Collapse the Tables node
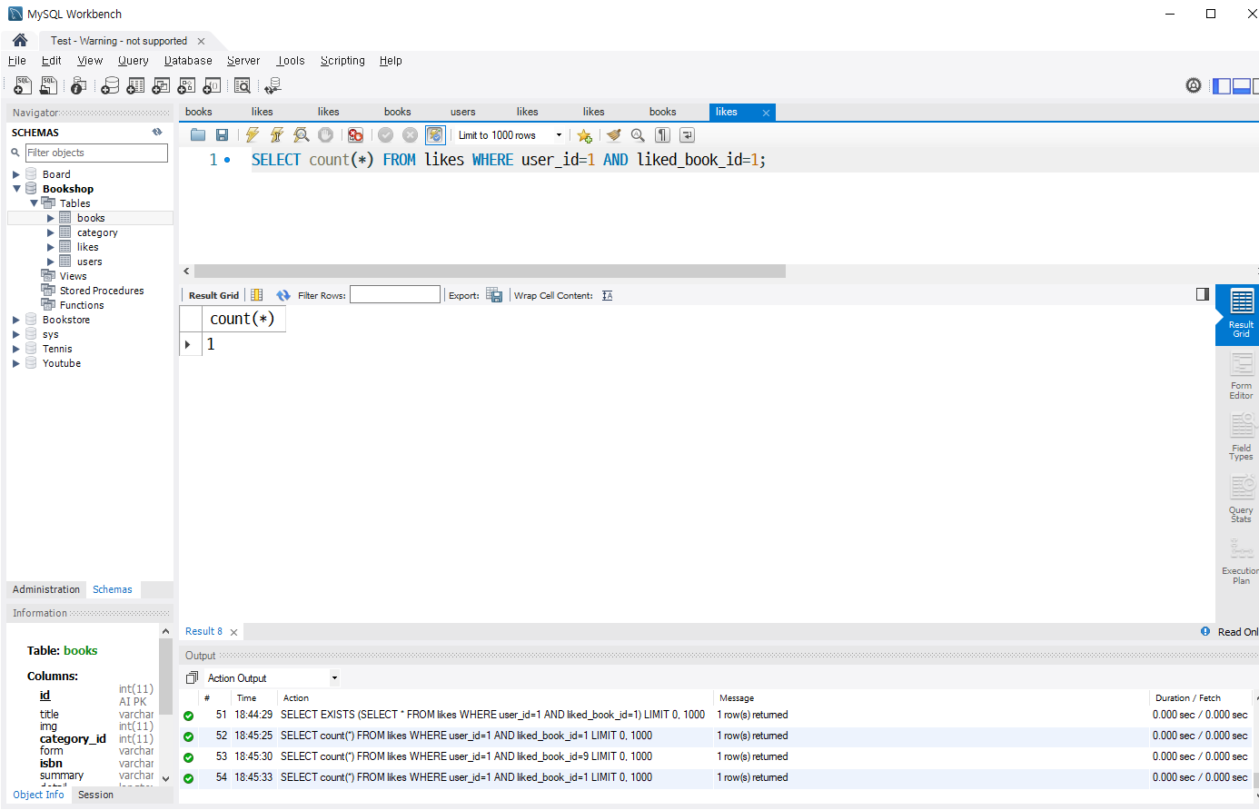The height and width of the screenshot is (810, 1259). click(34, 203)
